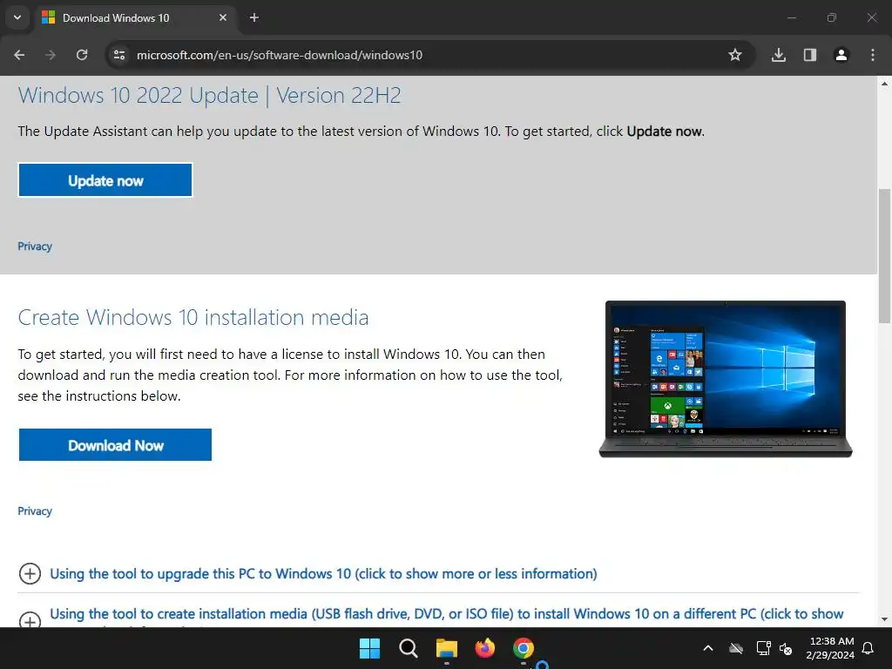Select the Download Windows 10 tab
This screenshot has width=892, height=669.
click(x=135, y=17)
